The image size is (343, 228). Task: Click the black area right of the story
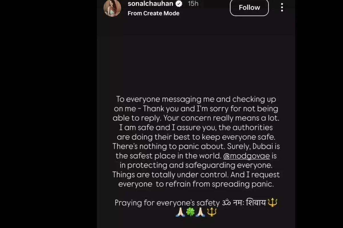(x=319, y=114)
